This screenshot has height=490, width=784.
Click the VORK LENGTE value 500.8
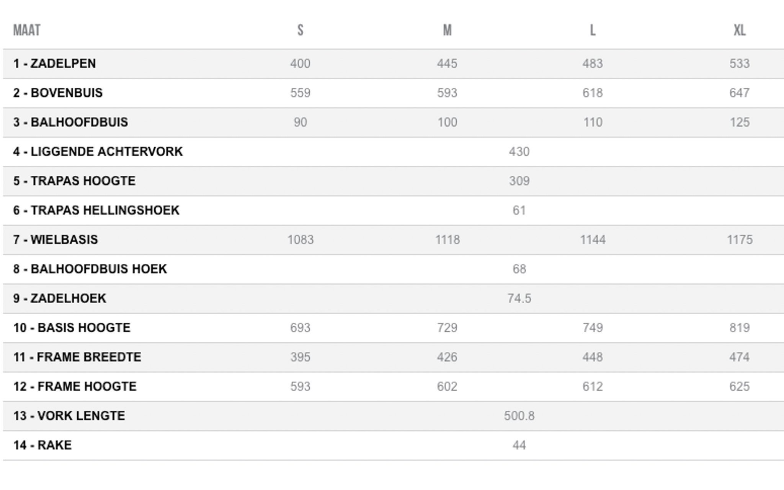pos(519,416)
